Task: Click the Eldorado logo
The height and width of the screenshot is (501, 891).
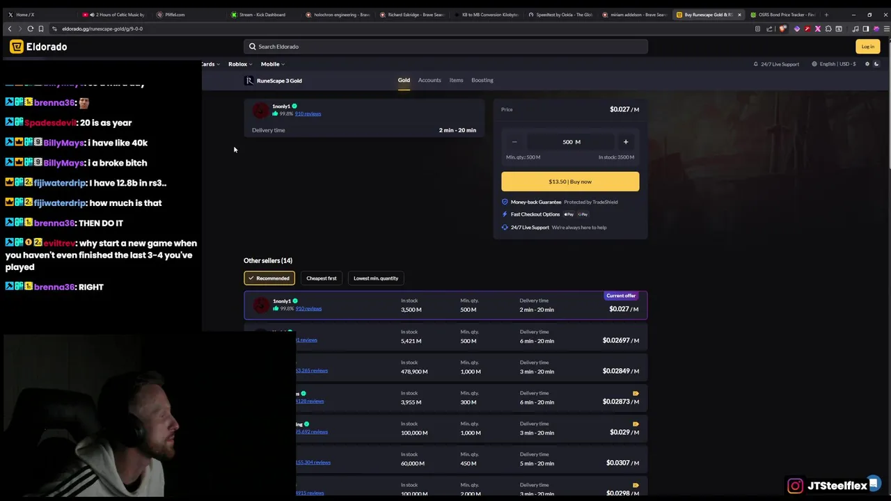Action: (38, 47)
